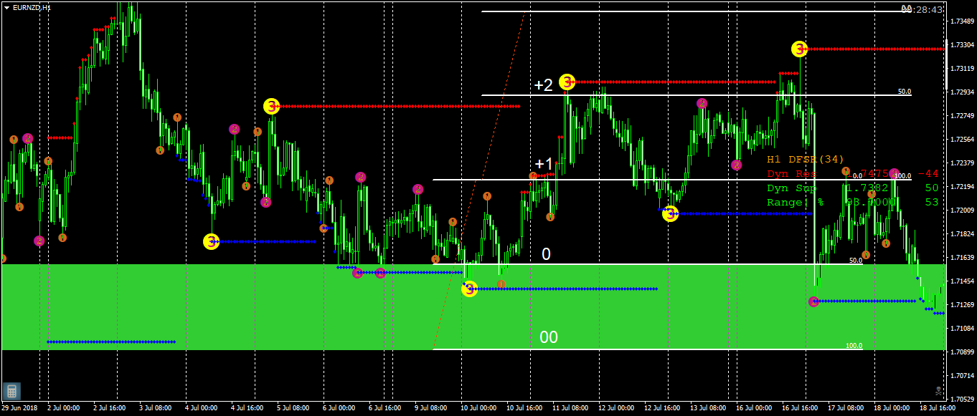Open the calculator icon on the chart
Viewport: 977px width, 416px height.
11,391
